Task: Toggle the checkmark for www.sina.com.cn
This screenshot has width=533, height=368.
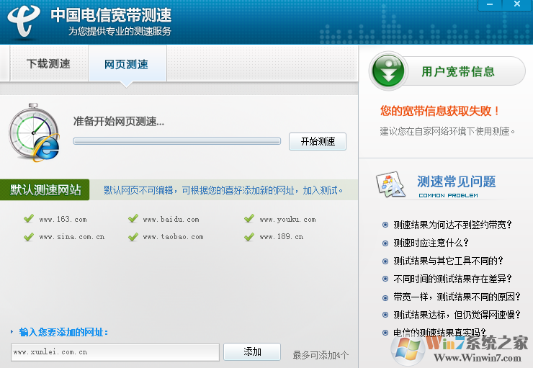Action: [29, 236]
